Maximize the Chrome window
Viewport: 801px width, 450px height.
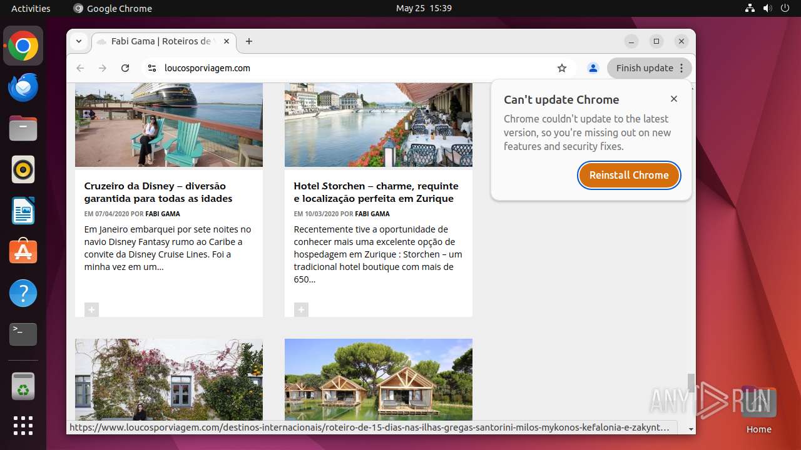coord(656,41)
